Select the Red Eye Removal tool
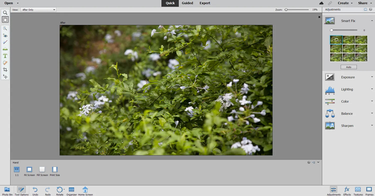 tap(5, 35)
